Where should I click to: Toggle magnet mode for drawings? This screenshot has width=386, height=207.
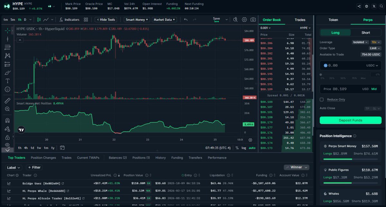click(7, 120)
